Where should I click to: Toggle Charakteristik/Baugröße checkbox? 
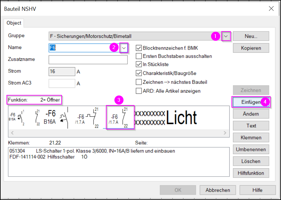[139, 73]
